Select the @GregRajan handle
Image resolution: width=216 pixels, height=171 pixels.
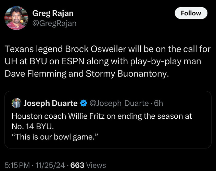tap(54, 23)
